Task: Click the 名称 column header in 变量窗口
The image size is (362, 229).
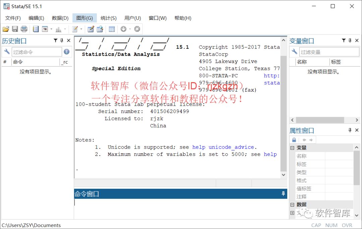Action: 312,62
